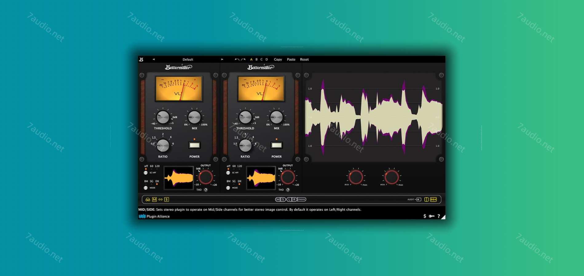
Task: Toggle the yellow channel link icon
Action: pos(160,199)
